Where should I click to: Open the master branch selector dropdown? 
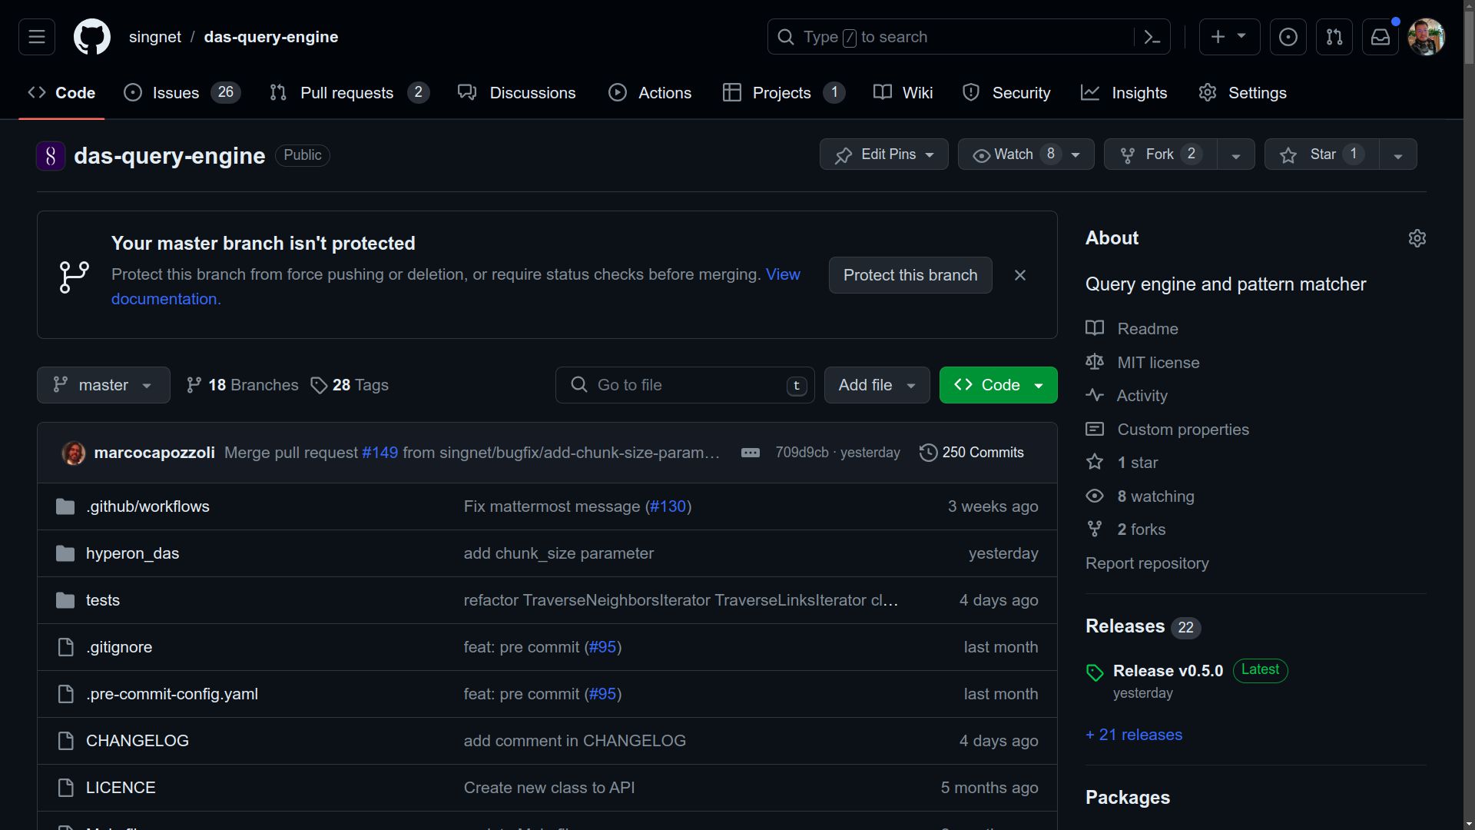pyautogui.click(x=104, y=385)
